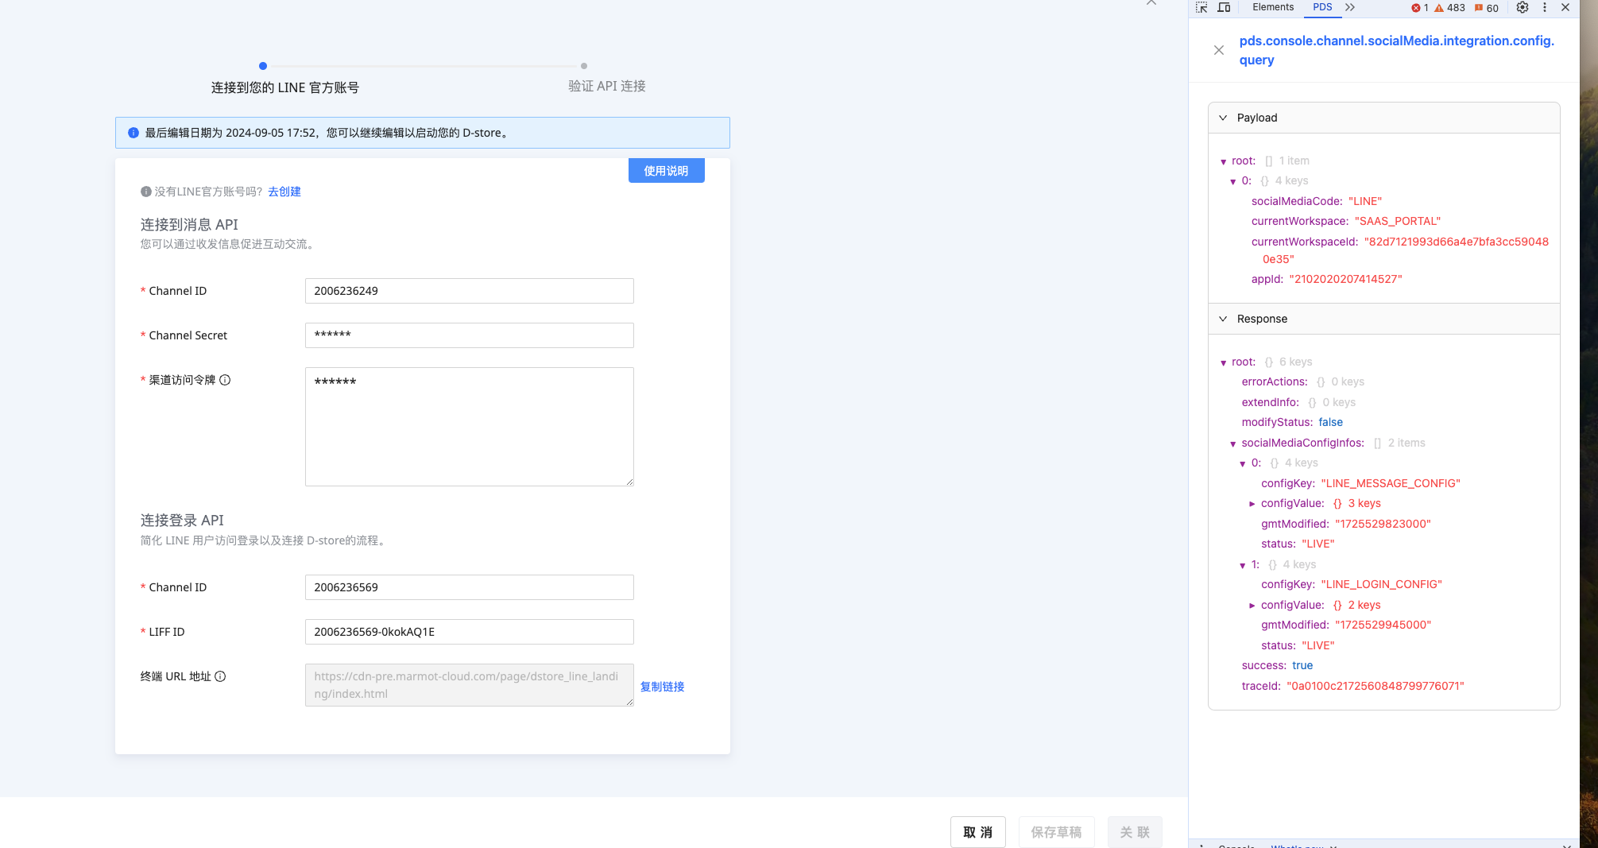Click the red error count icon
The width and height of the screenshot is (1598, 848).
(1416, 8)
